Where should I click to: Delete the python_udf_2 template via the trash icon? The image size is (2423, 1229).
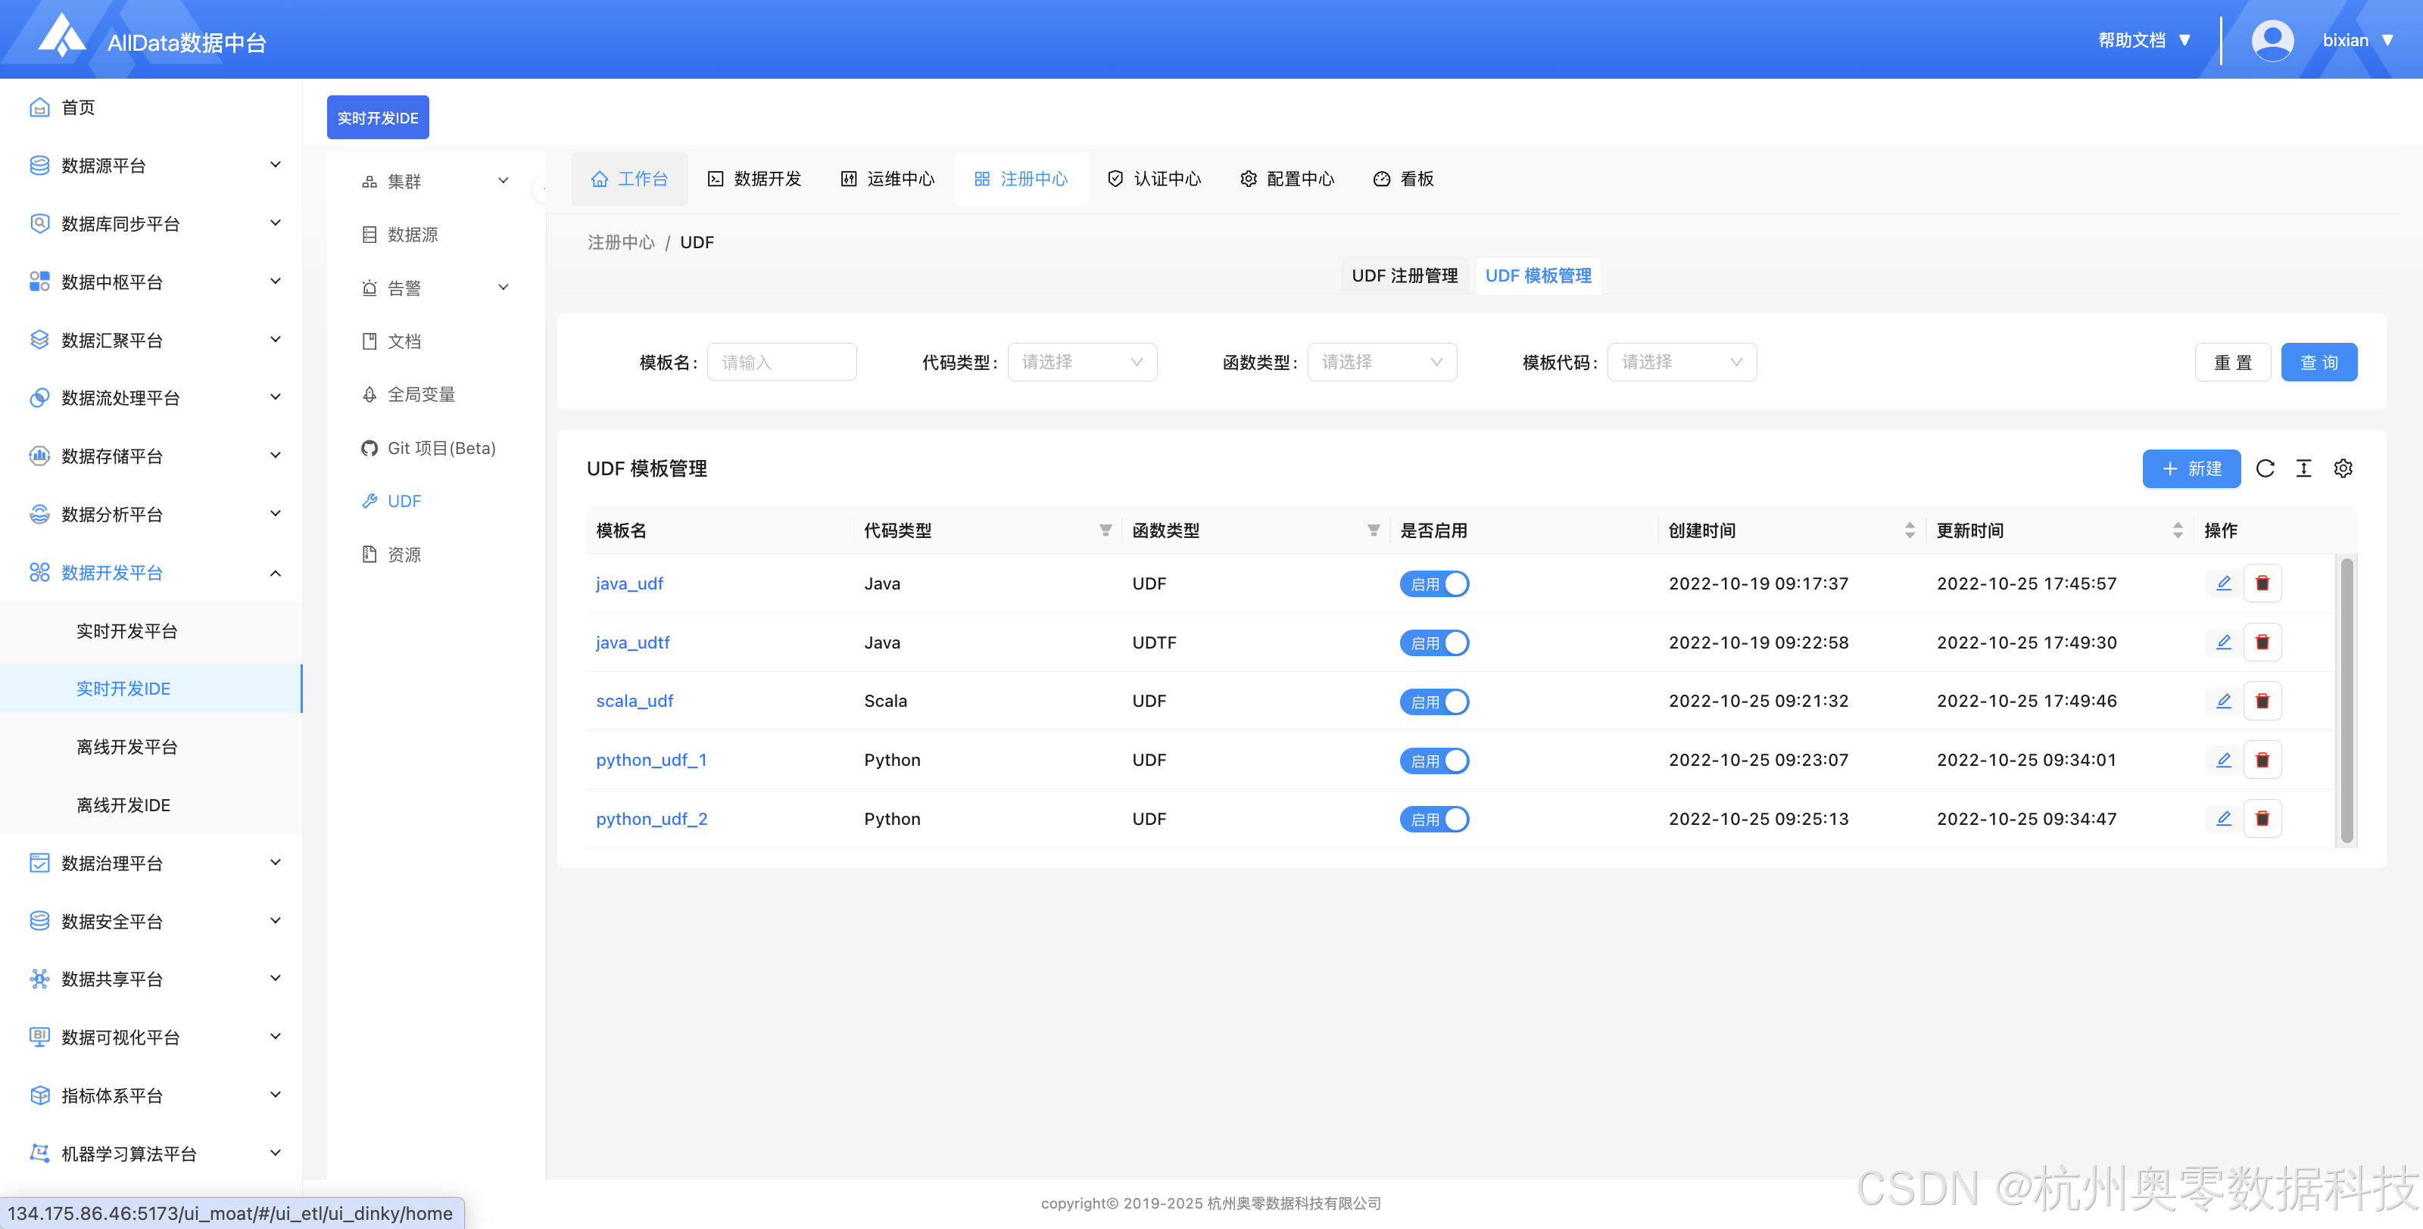pyautogui.click(x=2262, y=818)
